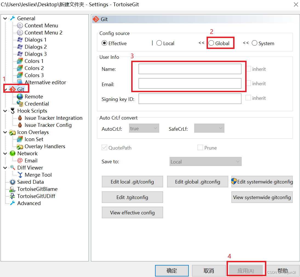The image size is (300, 277).
Task: Click the TortoiseGitUDiff icon
Action: coord(13,196)
